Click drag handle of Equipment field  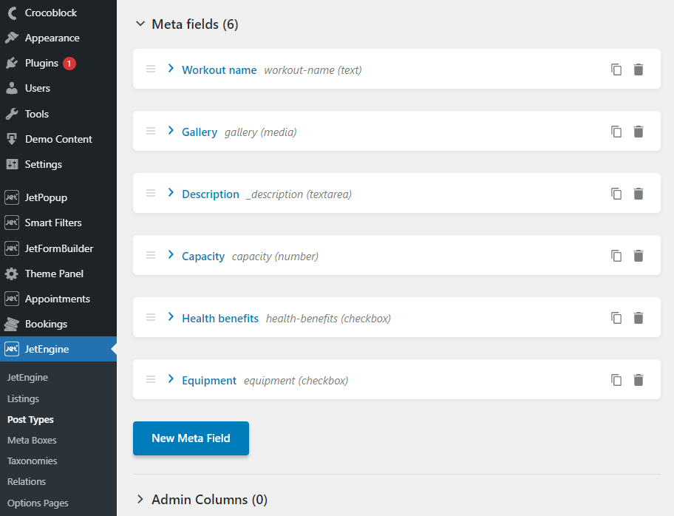151,379
